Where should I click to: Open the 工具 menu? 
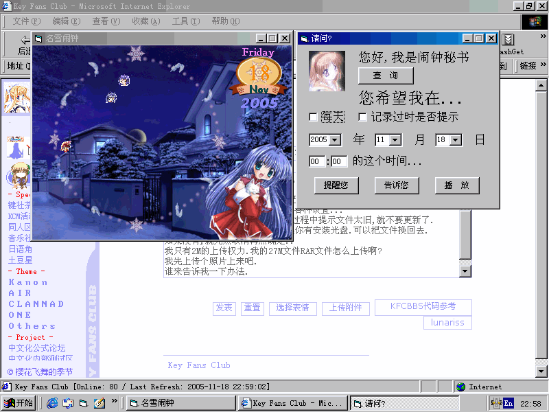click(x=186, y=21)
